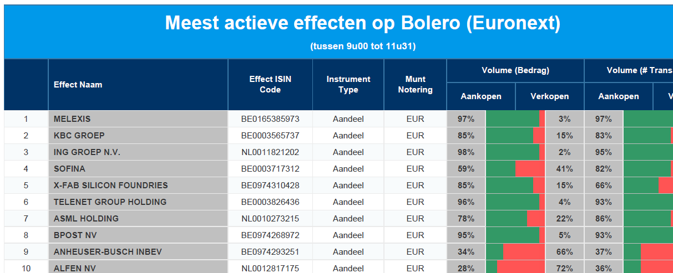Screen dimensions: 673x273
Task: Click the Volume (Bedrag) group header
Action: coord(515,70)
